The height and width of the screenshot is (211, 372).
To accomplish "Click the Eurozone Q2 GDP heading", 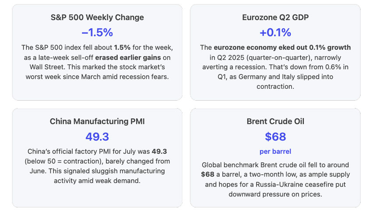I will pyautogui.click(x=275, y=18).
